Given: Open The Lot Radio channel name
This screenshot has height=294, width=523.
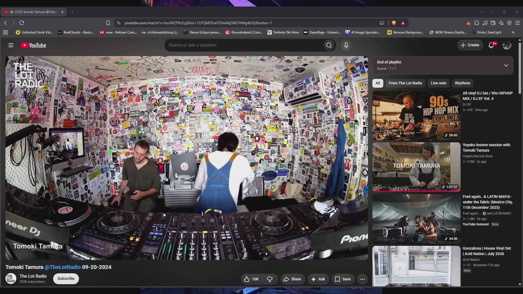Looking at the screenshot, I should pyautogui.click(x=33, y=276).
